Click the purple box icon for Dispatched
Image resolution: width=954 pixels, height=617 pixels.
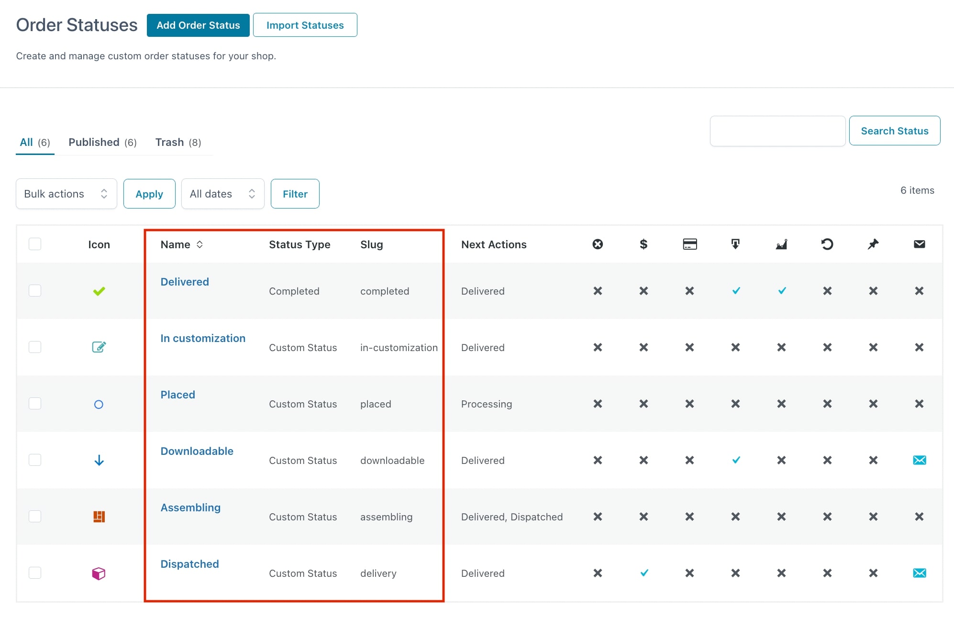click(99, 573)
